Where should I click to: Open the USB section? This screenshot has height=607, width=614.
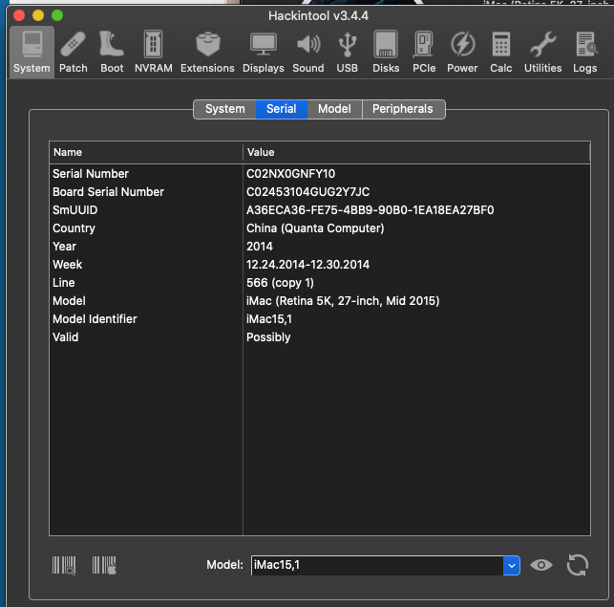[x=347, y=53]
